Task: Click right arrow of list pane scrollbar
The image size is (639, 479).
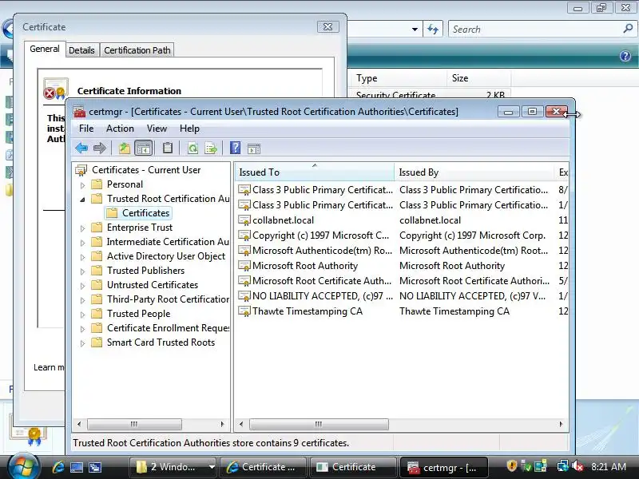Action: click(562, 424)
